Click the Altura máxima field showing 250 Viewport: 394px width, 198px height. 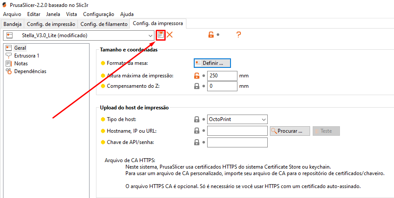pos(222,76)
